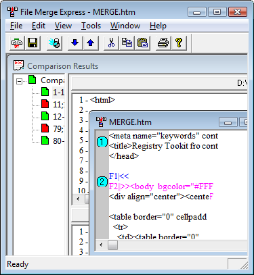This screenshot has height=275, width=254.
Task: Open the Tools menu
Action: click(91, 26)
